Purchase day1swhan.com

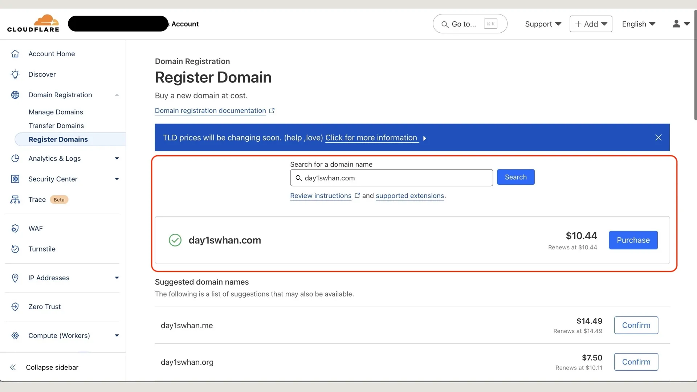tap(633, 240)
